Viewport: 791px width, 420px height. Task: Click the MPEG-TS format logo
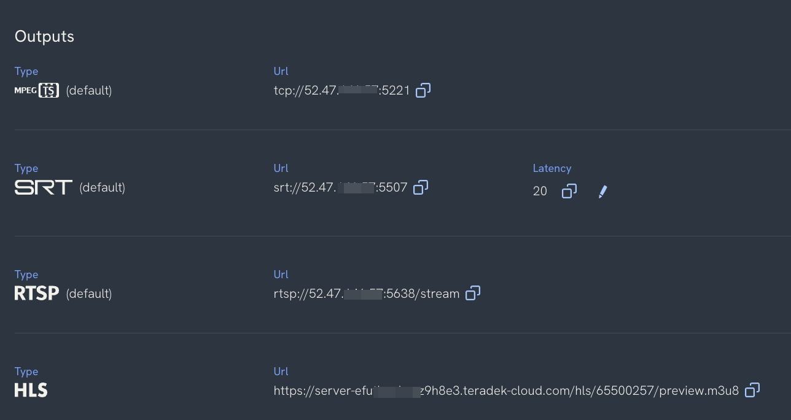click(36, 90)
